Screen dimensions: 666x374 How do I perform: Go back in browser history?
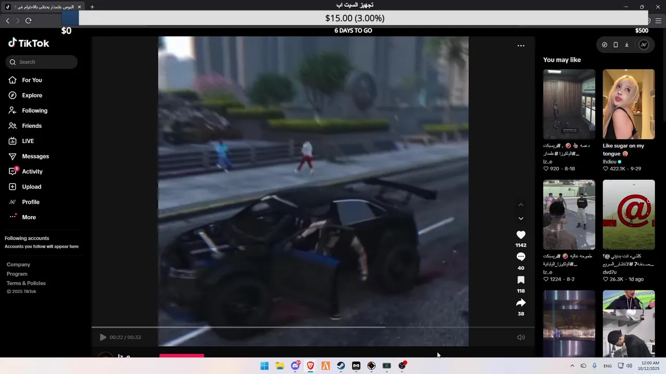point(7,21)
